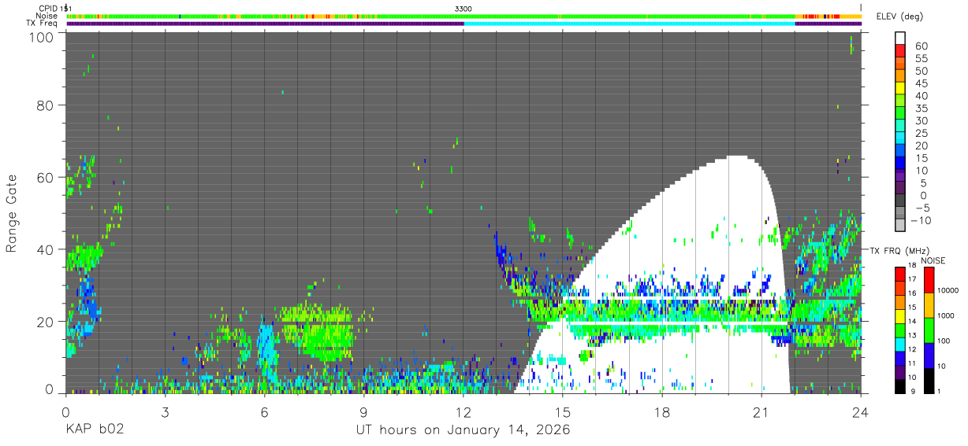Click the "-10" label on ELEV scale
This screenshot has height=446, width=968.
[x=920, y=220]
